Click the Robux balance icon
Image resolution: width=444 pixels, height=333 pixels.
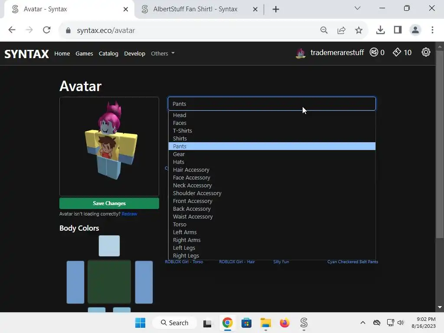[374, 52]
